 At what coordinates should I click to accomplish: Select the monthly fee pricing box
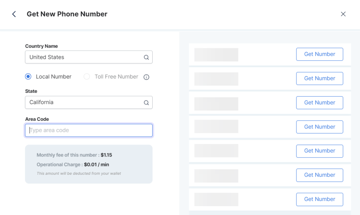pyautogui.click(x=89, y=164)
